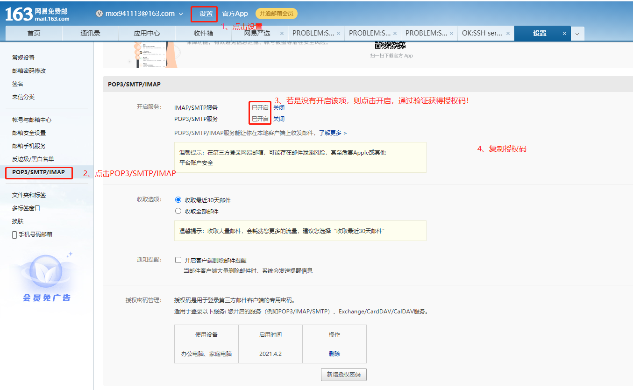This screenshot has width=633, height=390.
Task: Switch to the 收件箱 tab
Action: pos(203,33)
